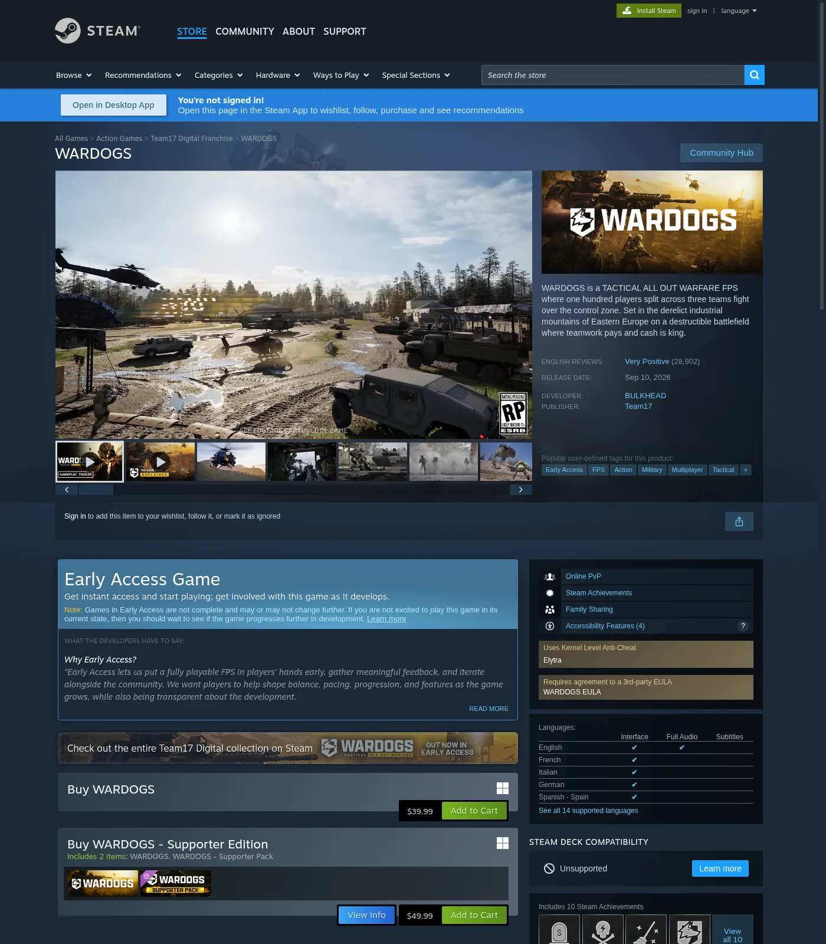Add another tag with plus button
This screenshot has height=944, width=826.
746,470
